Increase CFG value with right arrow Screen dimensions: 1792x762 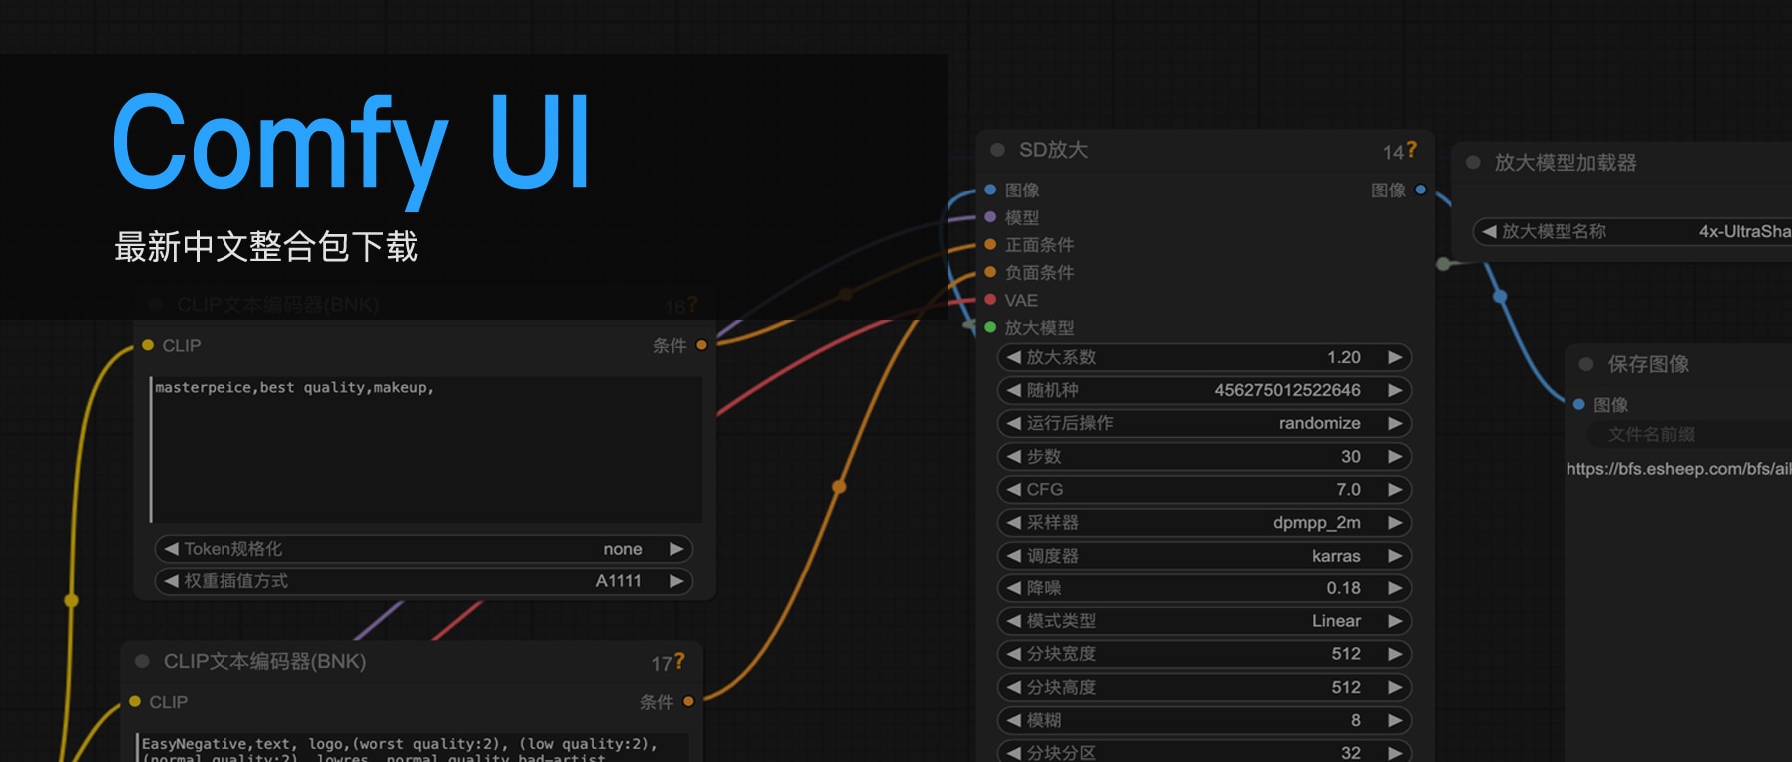(1395, 489)
